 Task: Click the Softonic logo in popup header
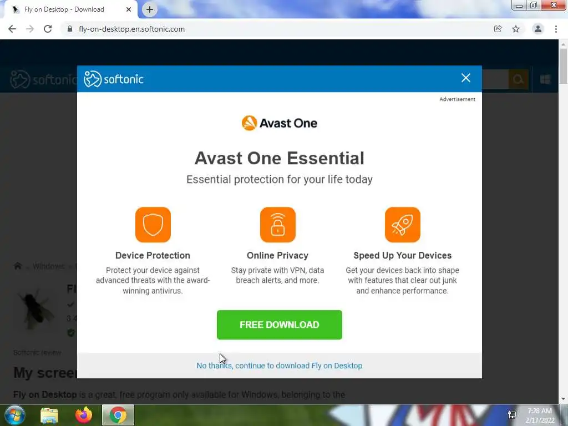pos(114,79)
